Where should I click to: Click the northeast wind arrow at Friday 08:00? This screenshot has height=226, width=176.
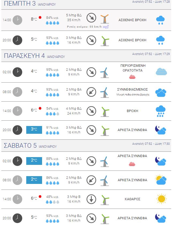[91, 92]
